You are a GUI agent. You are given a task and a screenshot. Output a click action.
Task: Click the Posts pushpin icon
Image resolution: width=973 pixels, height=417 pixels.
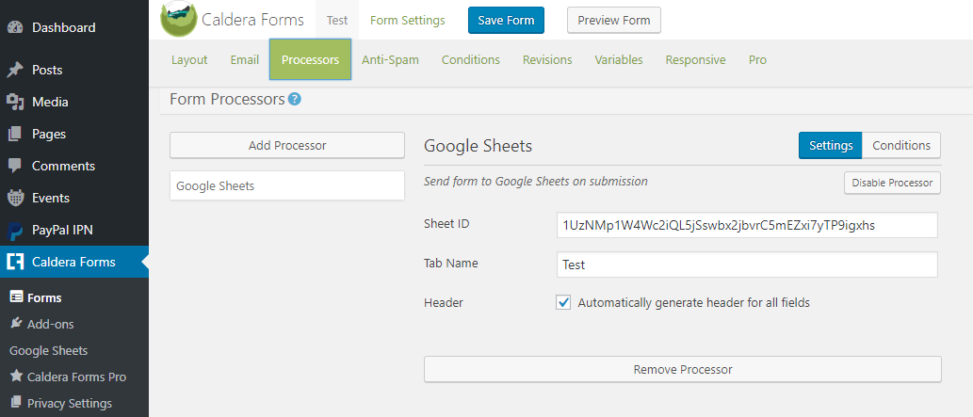pyautogui.click(x=15, y=70)
